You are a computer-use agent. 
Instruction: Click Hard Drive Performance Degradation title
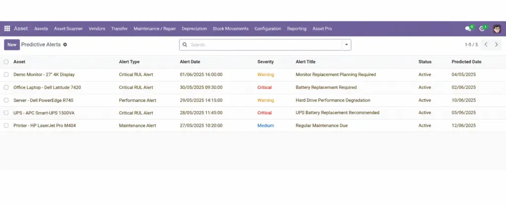click(x=333, y=100)
